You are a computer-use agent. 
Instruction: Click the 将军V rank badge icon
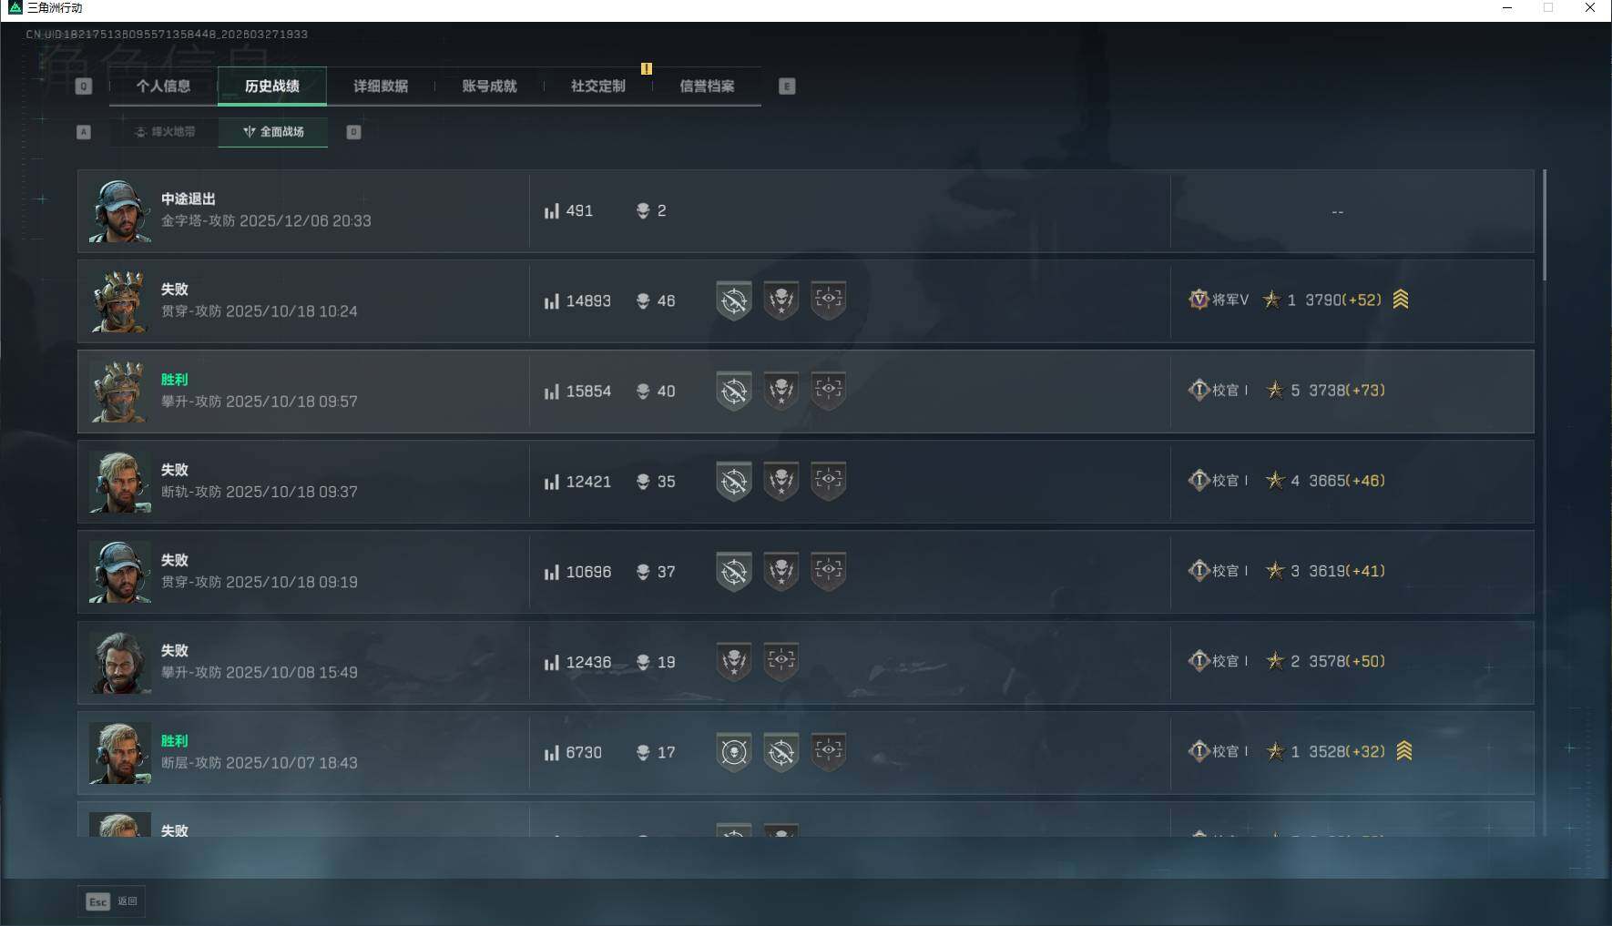tap(1199, 300)
